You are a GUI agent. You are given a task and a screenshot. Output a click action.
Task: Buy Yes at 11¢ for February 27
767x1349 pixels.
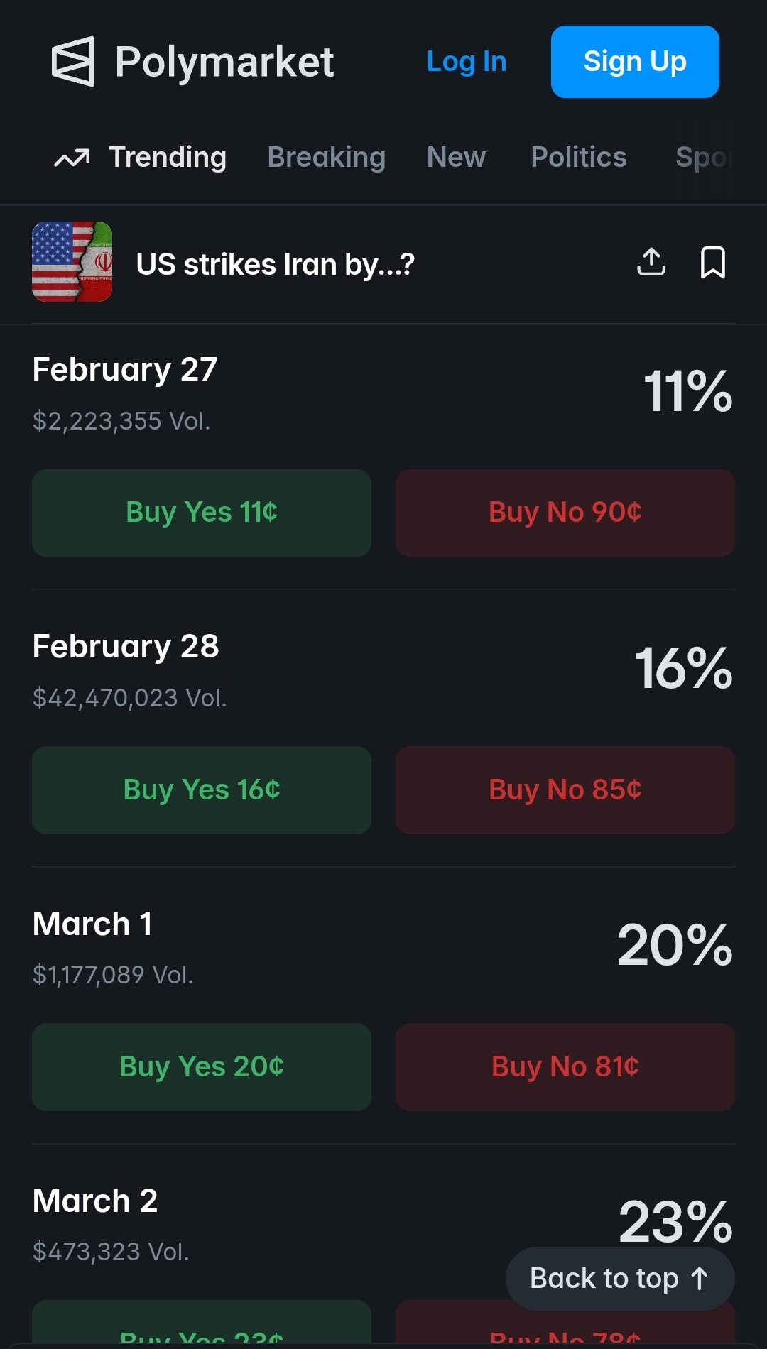pyautogui.click(x=202, y=513)
